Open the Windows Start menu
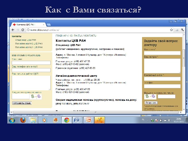The image size is (188, 141). [x=12, y=120]
